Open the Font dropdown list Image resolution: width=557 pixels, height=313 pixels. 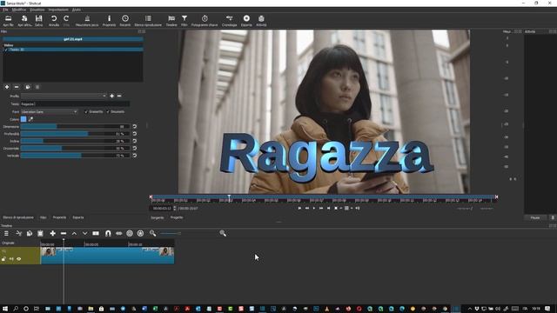[x=49, y=112]
